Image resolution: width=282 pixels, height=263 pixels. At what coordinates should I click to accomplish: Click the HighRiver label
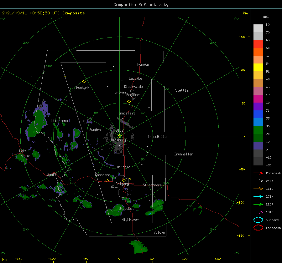point(130,220)
